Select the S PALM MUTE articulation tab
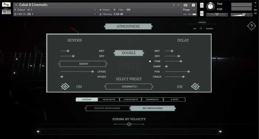The image size is (259, 139). pyautogui.click(x=131, y=99)
